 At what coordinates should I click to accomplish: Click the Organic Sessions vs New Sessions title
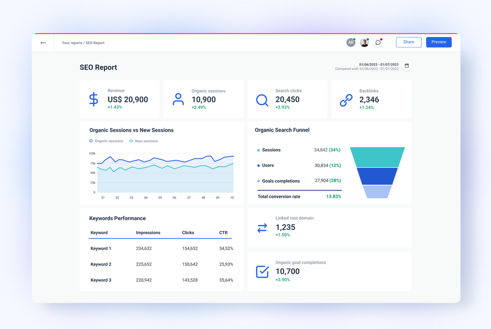point(131,130)
